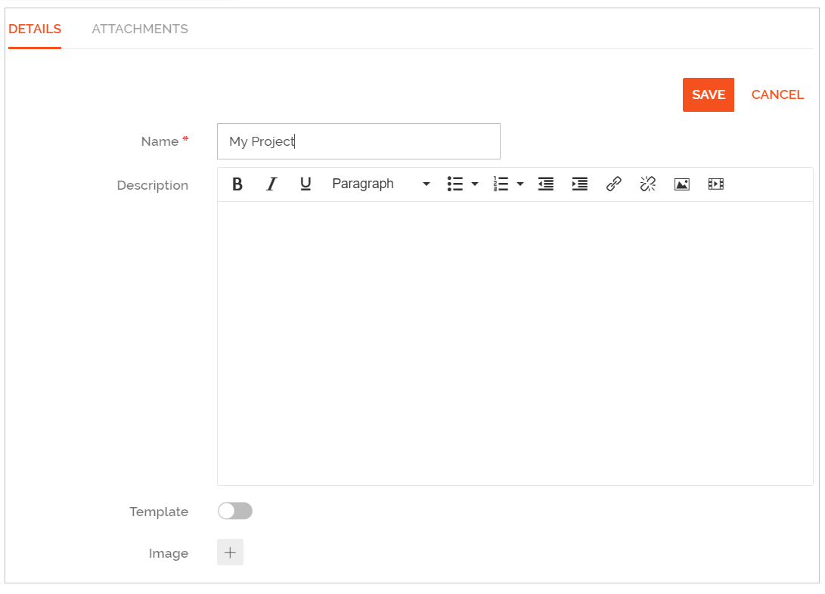The height and width of the screenshot is (594, 825).
Task: Toggle an ordered numbered list
Action: point(501,184)
